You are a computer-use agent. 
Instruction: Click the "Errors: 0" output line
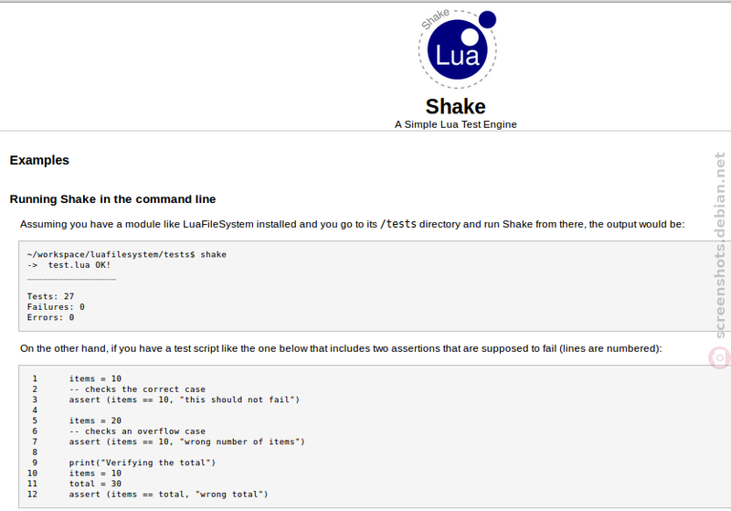point(50,317)
